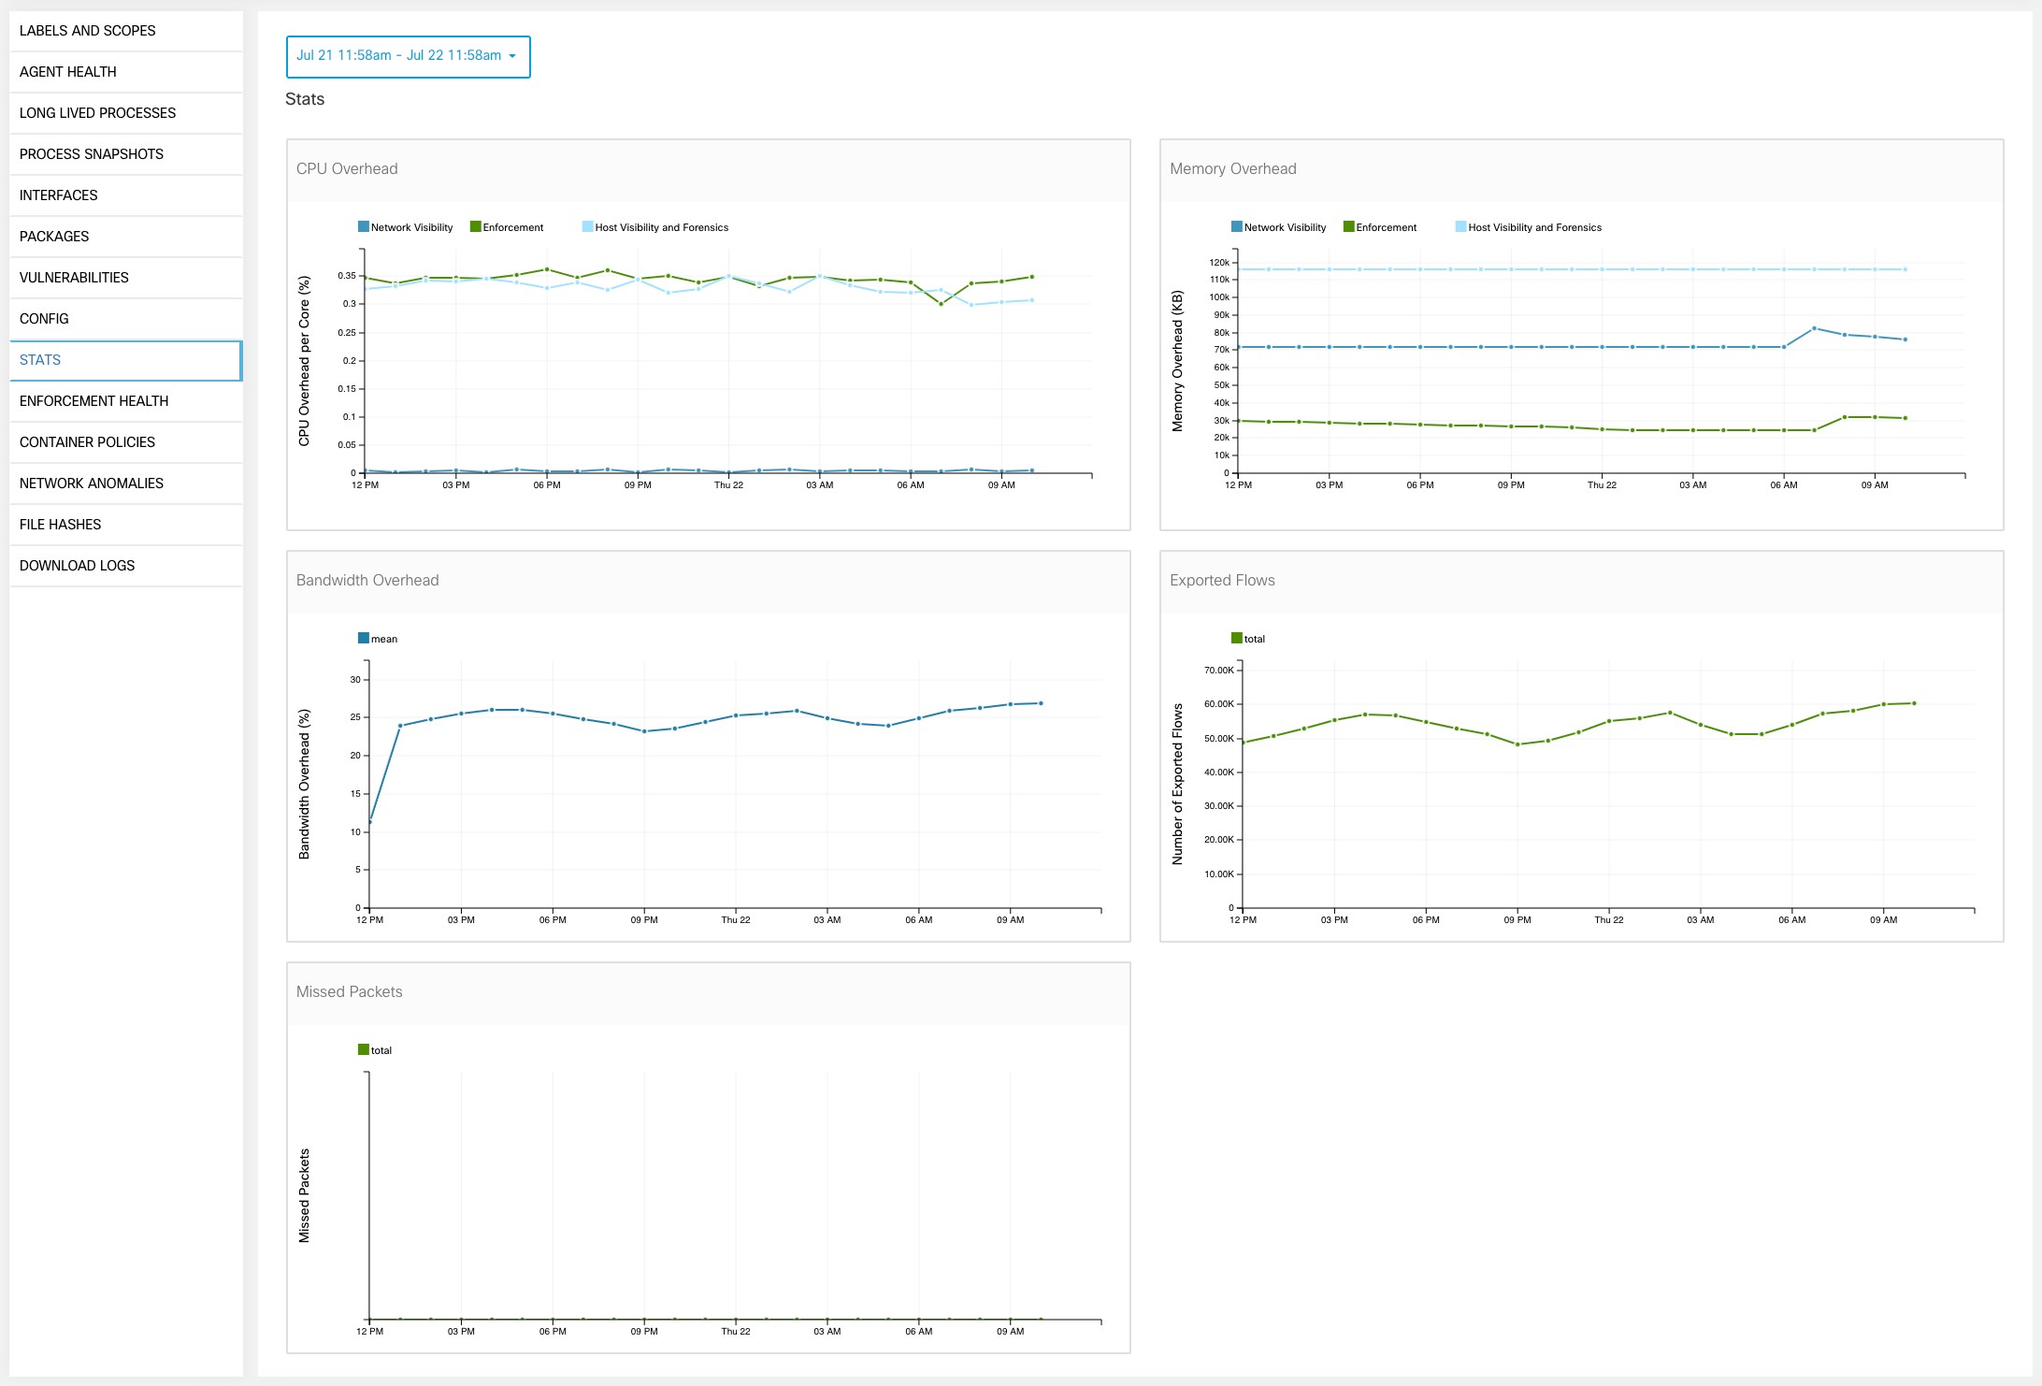The image size is (2042, 1386).
Task: Open File Hashes section
Action: coord(126,525)
